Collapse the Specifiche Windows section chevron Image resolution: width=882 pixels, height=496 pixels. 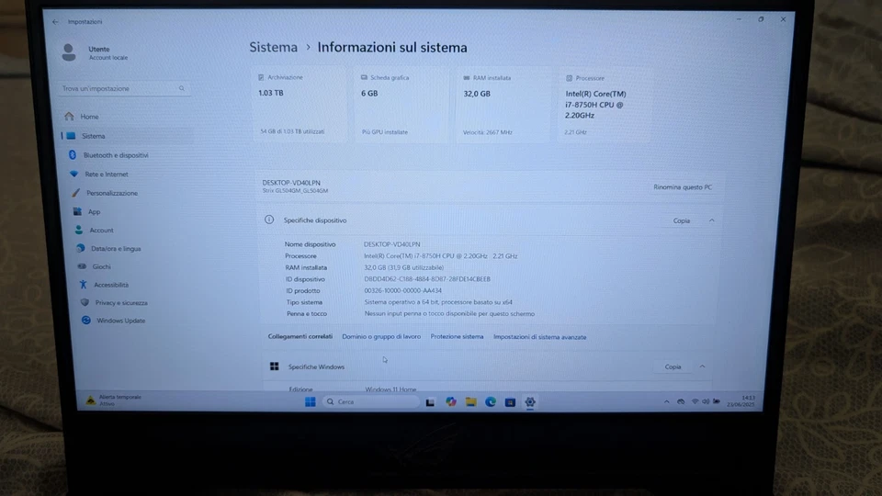[x=702, y=366]
